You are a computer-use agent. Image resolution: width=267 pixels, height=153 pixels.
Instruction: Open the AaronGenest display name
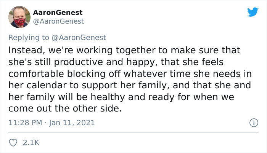click(x=58, y=13)
